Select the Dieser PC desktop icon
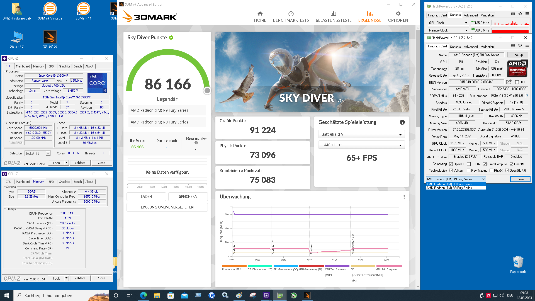 click(17, 40)
